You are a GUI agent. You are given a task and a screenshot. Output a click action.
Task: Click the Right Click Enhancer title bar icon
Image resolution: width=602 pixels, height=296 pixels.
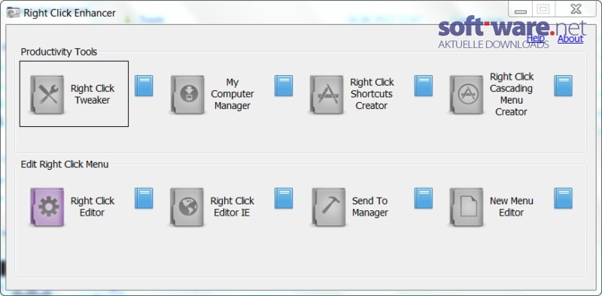point(13,13)
